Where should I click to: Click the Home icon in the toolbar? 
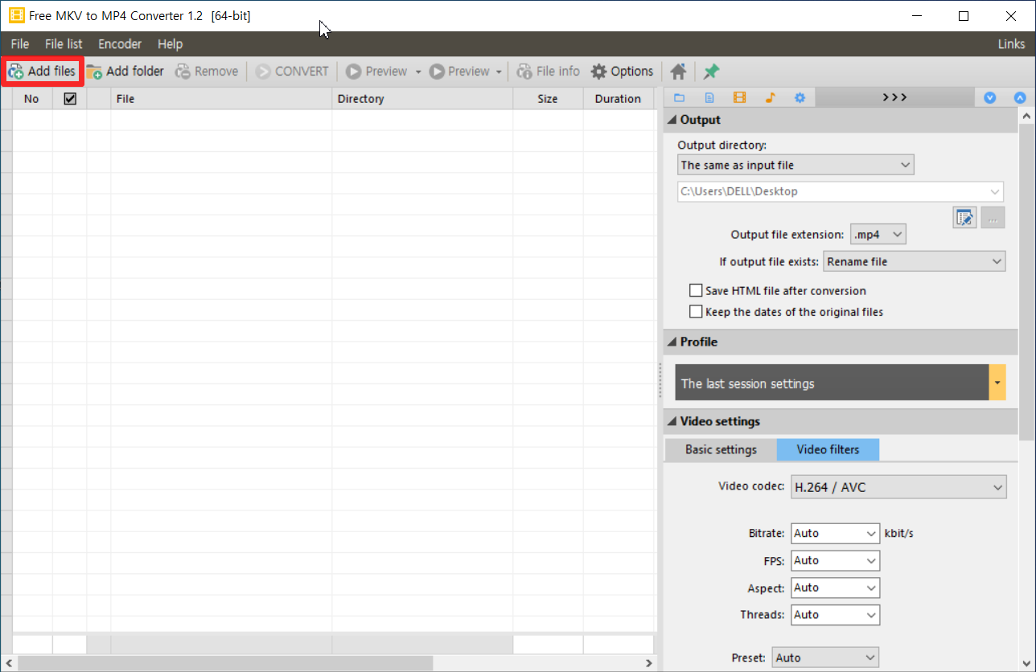[678, 72]
